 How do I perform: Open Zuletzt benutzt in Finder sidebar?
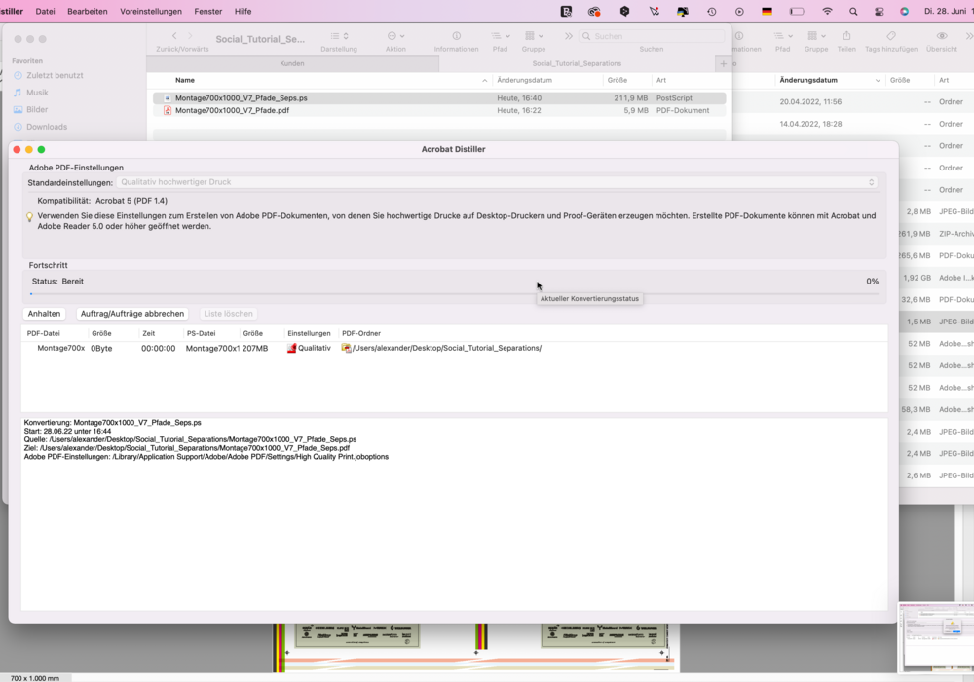point(55,75)
